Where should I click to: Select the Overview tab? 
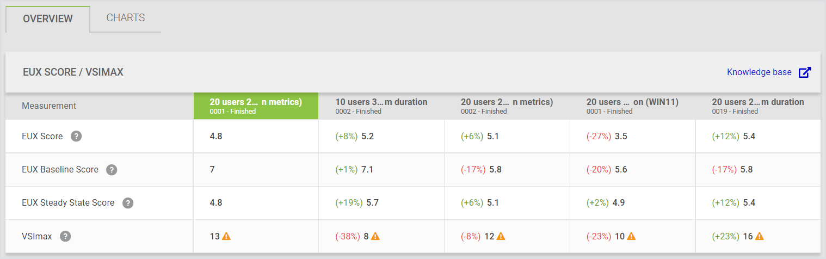pyautogui.click(x=48, y=18)
